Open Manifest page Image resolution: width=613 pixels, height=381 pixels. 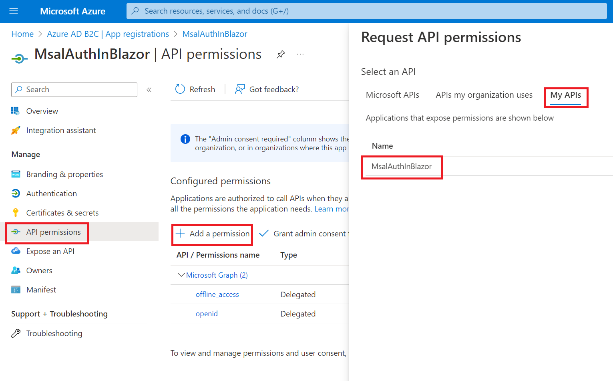click(41, 290)
